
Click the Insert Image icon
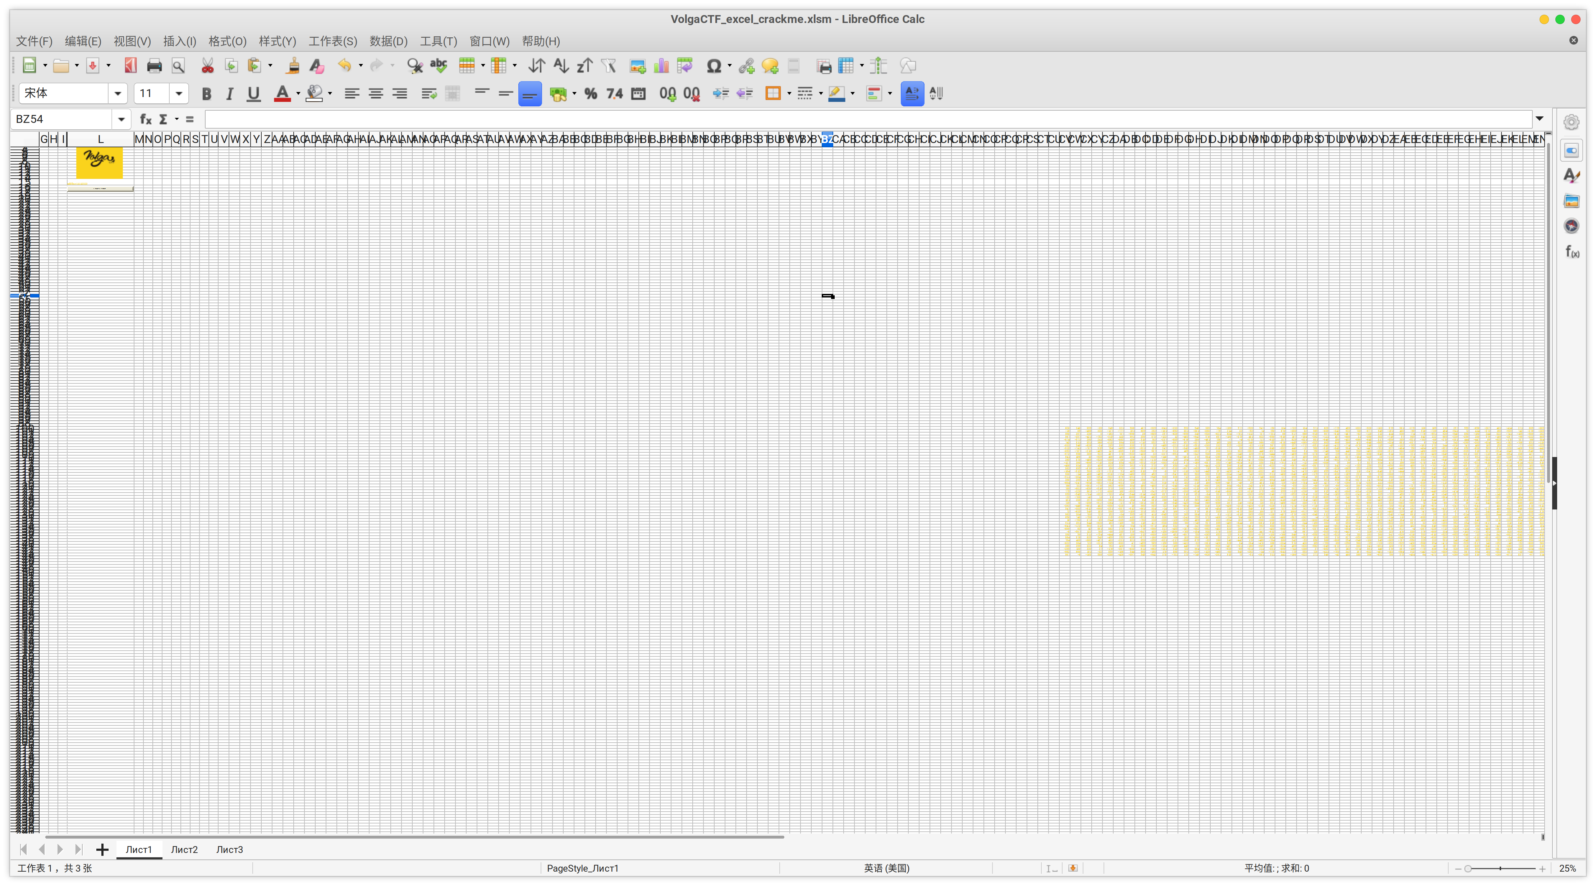(638, 66)
